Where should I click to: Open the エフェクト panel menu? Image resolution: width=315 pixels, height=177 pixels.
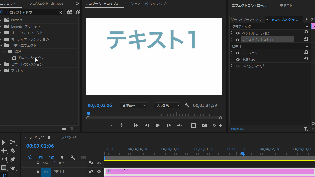click(x=21, y=4)
